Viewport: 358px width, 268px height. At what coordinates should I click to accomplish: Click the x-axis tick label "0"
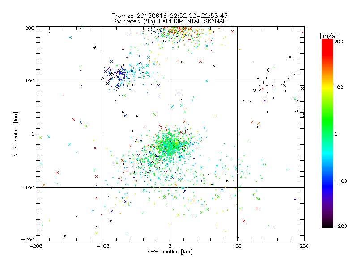pos(170,246)
